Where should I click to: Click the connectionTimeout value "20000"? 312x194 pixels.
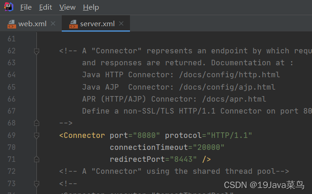[x=208, y=147]
